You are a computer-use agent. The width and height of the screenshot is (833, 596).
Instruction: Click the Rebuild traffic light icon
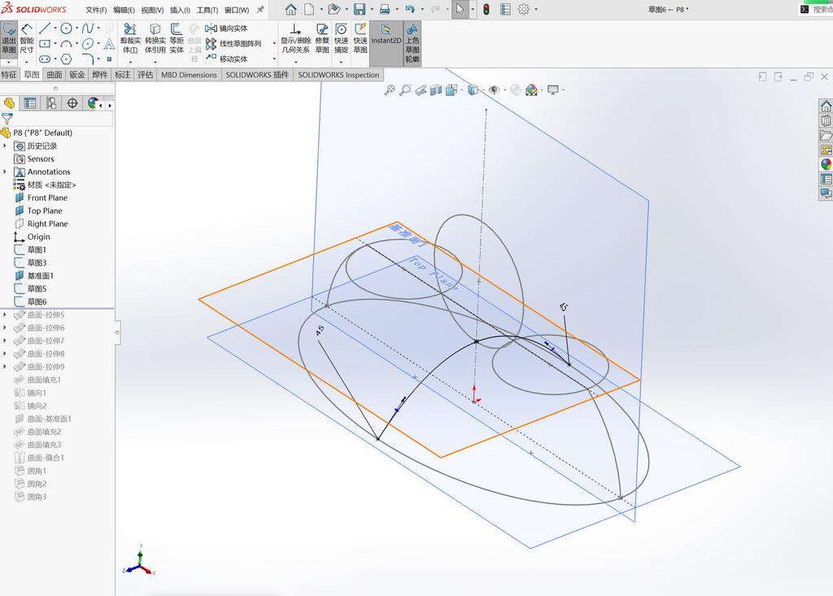pyautogui.click(x=486, y=9)
